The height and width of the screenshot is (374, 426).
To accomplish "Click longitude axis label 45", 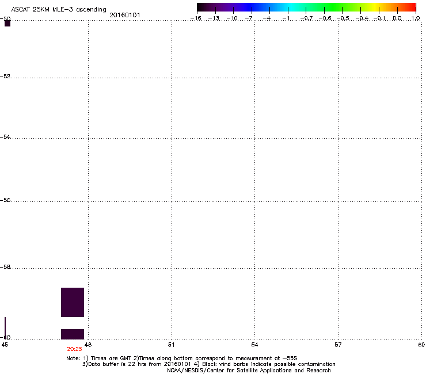I will pyautogui.click(x=5, y=345).
